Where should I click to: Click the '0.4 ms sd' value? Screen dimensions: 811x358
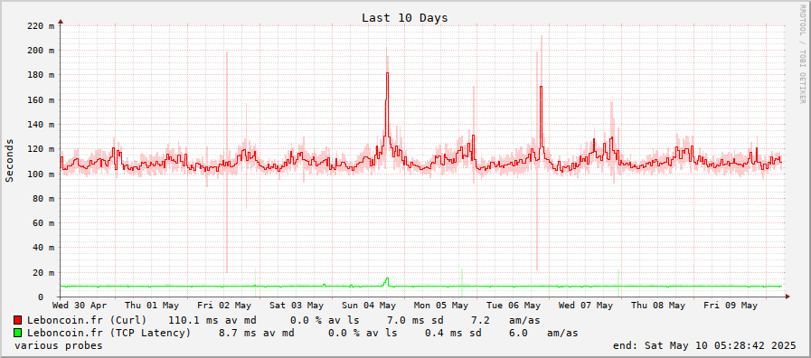(453, 333)
